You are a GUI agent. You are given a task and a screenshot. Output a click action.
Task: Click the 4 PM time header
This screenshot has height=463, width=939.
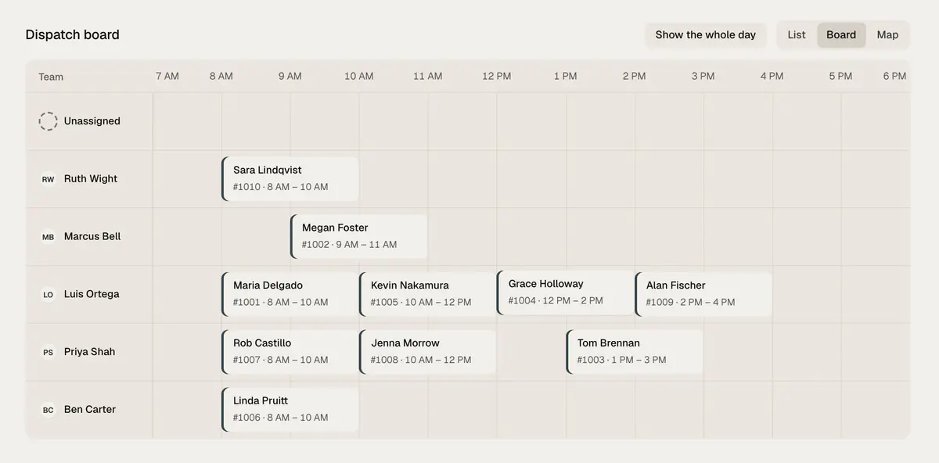(x=772, y=77)
